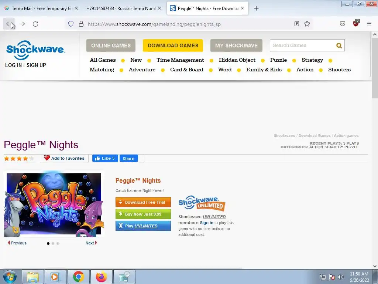Click the search magnifier icon on Shockwave
The height and width of the screenshot is (284, 378).
tap(339, 45)
